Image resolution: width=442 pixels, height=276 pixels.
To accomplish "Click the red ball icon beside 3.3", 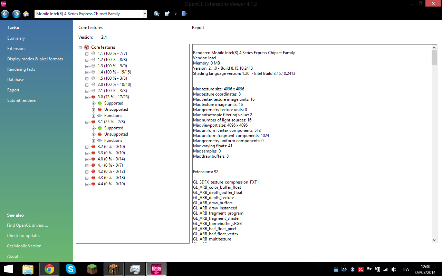I will pyautogui.click(x=93, y=153).
